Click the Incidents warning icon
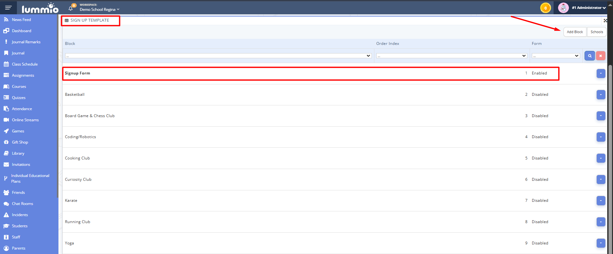Viewport: 613px width, 254px height. (x=6, y=215)
